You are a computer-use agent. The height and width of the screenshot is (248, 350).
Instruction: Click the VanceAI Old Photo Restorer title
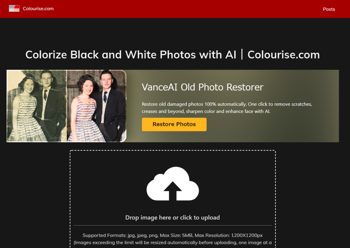[x=202, y=87]
